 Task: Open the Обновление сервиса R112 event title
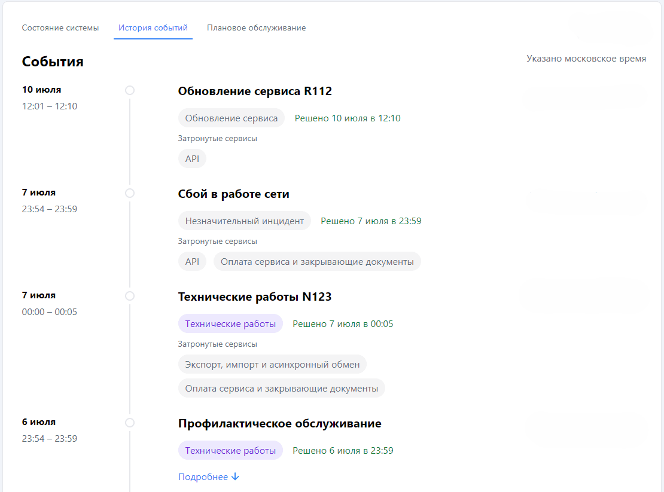(x=255, y=91)
